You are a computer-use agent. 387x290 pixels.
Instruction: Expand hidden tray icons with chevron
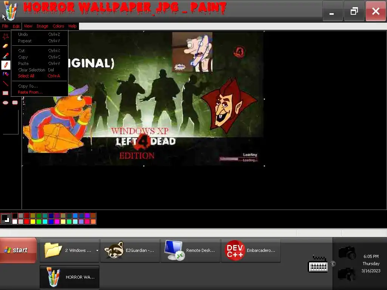pos(333,264)
